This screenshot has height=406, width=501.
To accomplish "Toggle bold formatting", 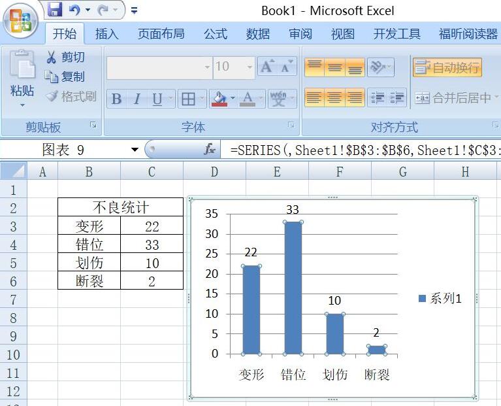I will point(116,99).
